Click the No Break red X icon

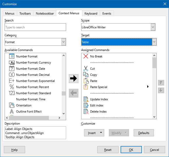click(86, 56)
